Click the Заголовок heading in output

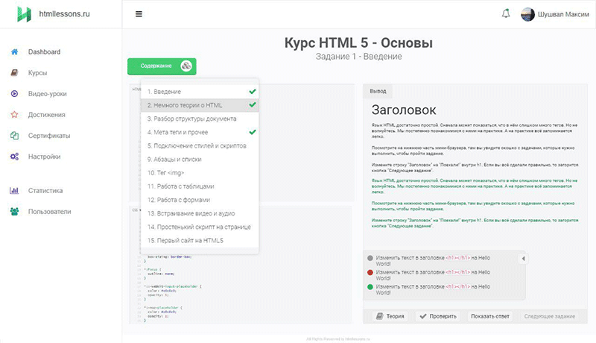[404, 110]
